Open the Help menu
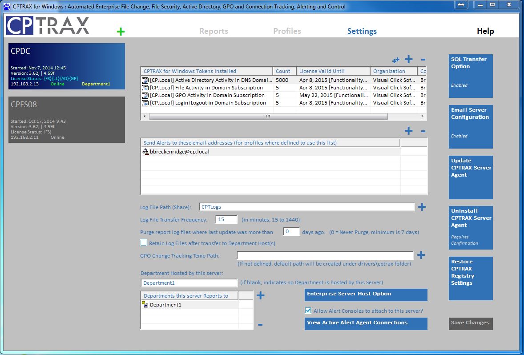Viewport: 524px width, 355px height. click(485, 31)
